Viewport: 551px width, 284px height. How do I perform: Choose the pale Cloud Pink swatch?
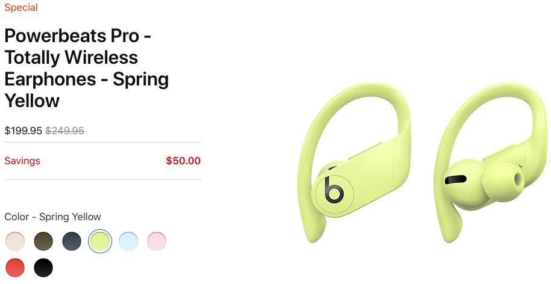click(x=157, y=241)
